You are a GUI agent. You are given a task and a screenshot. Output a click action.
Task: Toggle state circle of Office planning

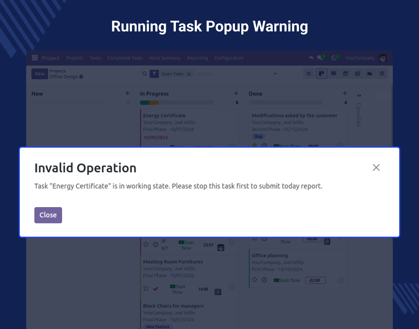coord(340,280)
